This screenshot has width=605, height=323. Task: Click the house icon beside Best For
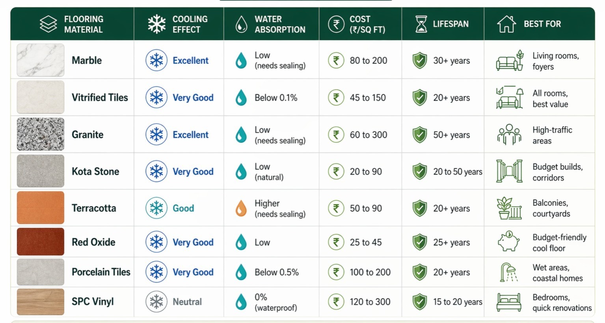tap(506, 24)
